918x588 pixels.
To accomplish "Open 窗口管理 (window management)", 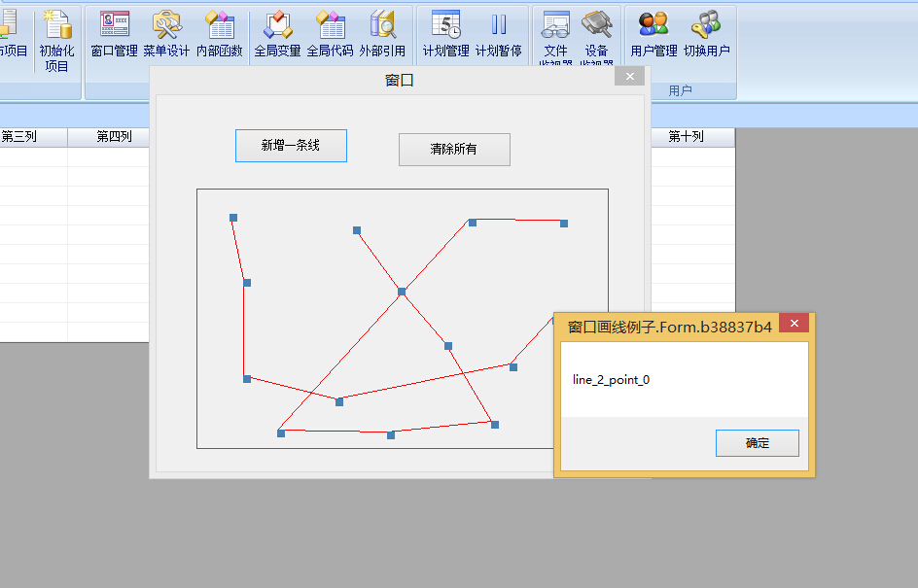I will [114, 35].
